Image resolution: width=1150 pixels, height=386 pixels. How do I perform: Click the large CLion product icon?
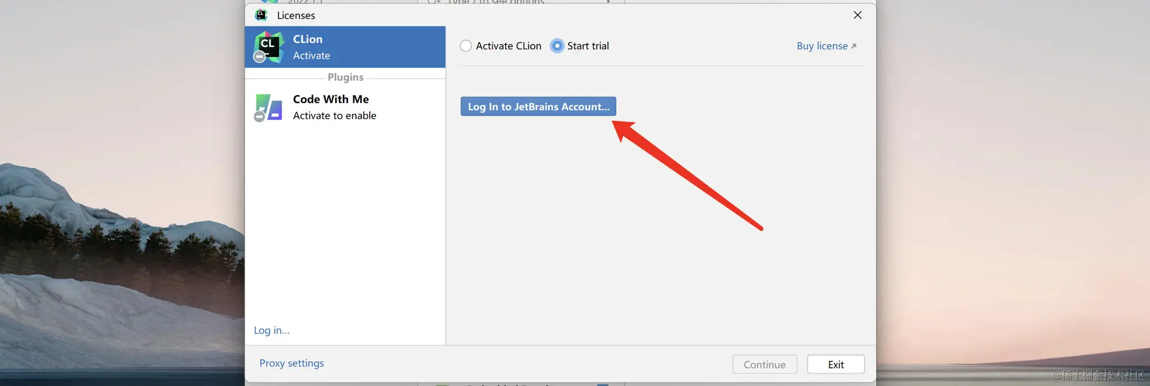point(269,47)
